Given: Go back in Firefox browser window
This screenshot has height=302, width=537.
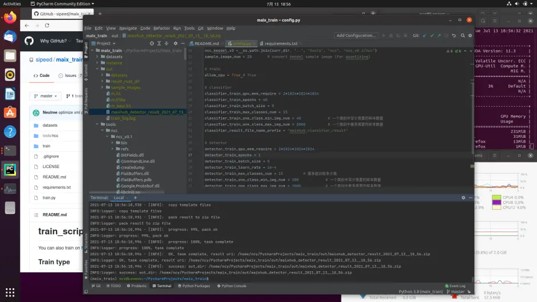Looking at the screenshot, I should click(27, 25).
